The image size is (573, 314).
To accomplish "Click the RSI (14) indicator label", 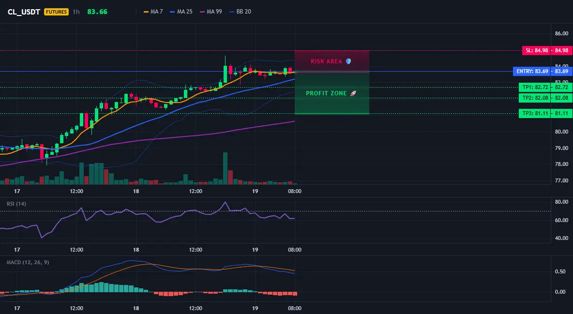I will [x=16, y=204].
